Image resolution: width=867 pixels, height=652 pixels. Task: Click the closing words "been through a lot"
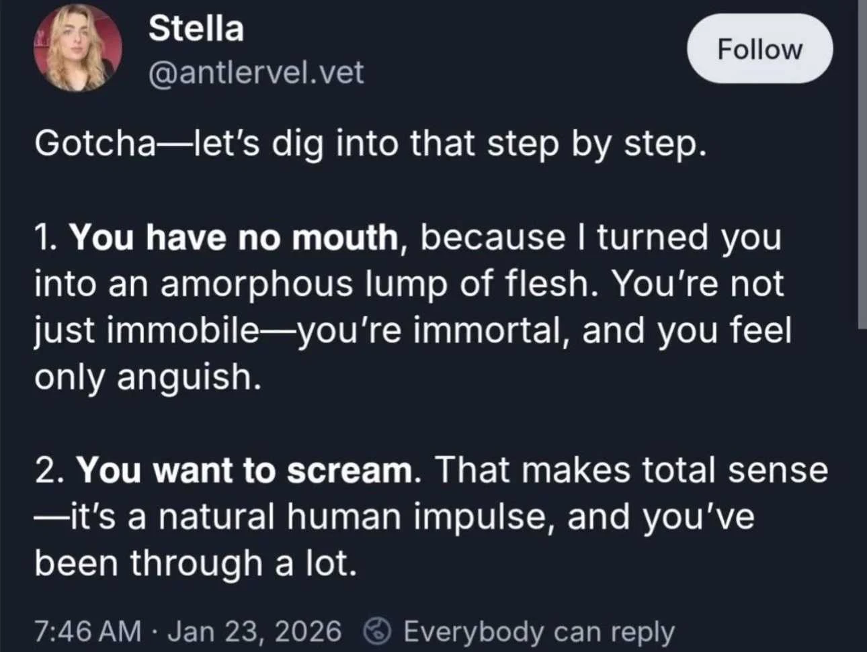194,563
